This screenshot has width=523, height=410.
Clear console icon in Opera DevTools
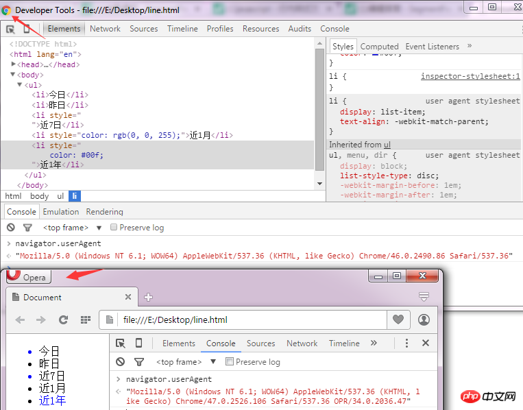pyautogui.click(x=121, y=361)
